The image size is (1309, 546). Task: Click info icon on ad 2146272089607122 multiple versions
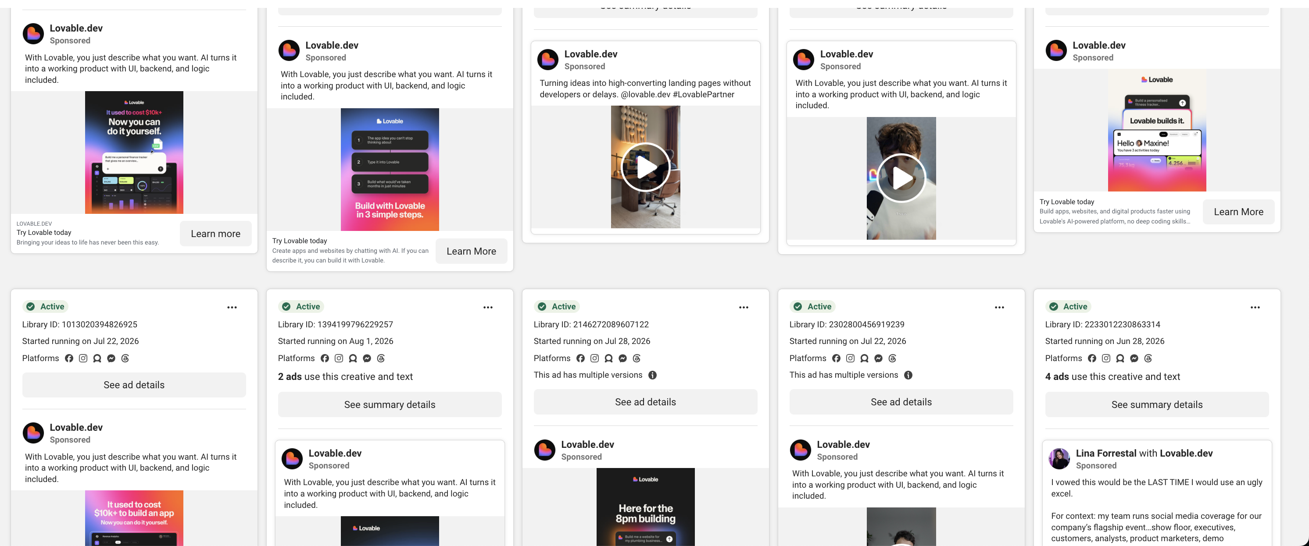[x=653, y=375]
